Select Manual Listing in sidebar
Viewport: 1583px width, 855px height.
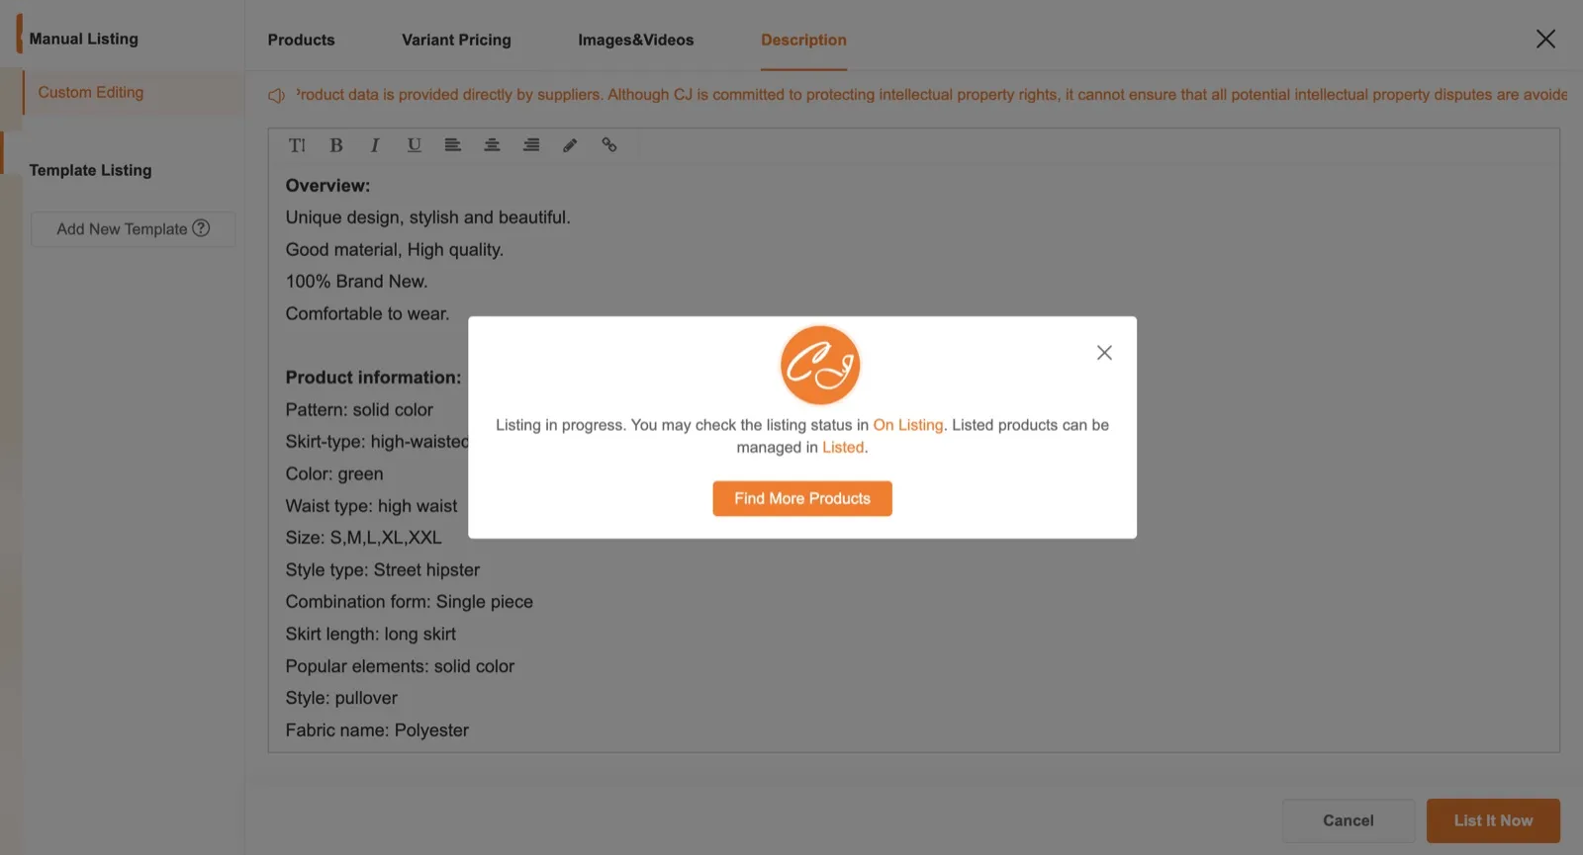tap(83, 39)
